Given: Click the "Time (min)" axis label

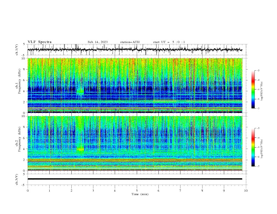Looking at the screenshot, I should click(140, 194).
